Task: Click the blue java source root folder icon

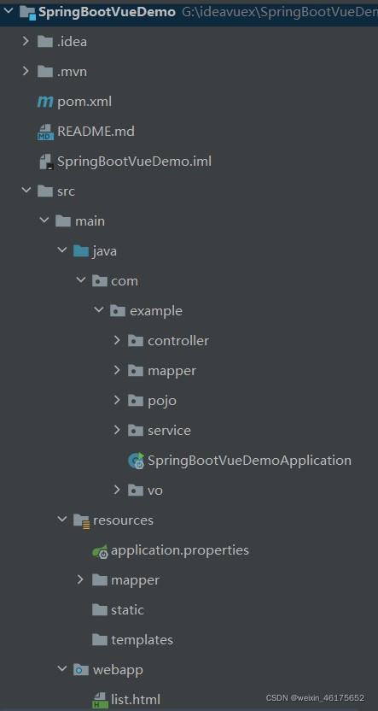Action: coord(80,250)
